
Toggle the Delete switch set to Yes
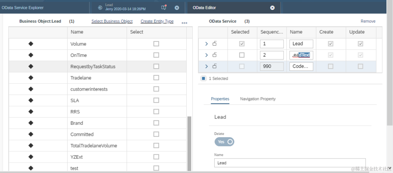tap(224, 142)
